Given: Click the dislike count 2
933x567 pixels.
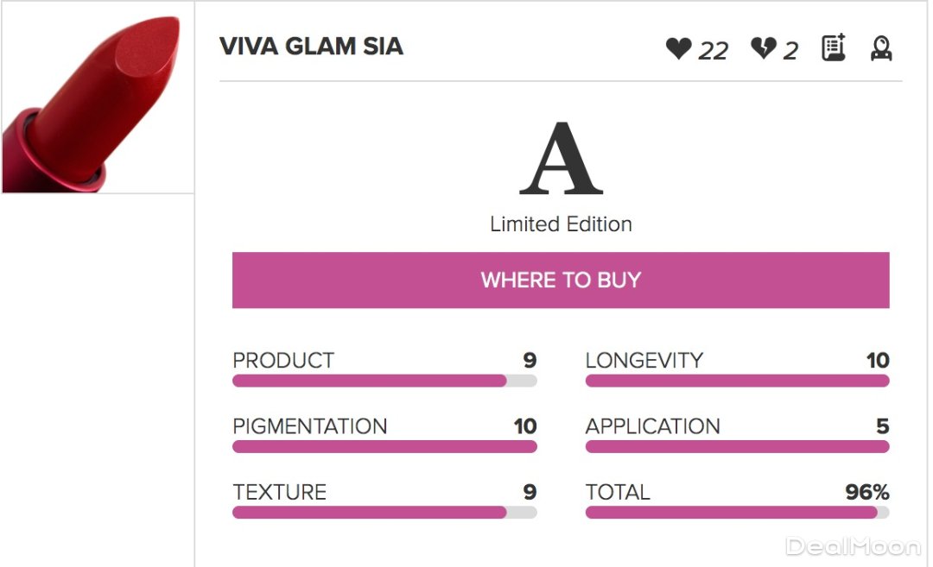Looking at the screenshot, I should tap(790, 52).
